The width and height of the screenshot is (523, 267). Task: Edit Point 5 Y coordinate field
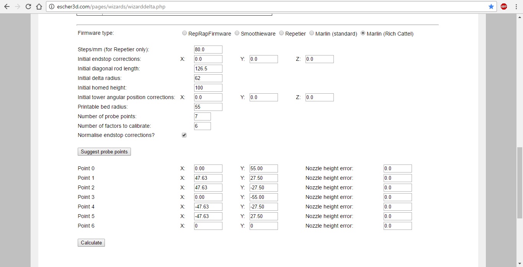click(x=264, y=217)
